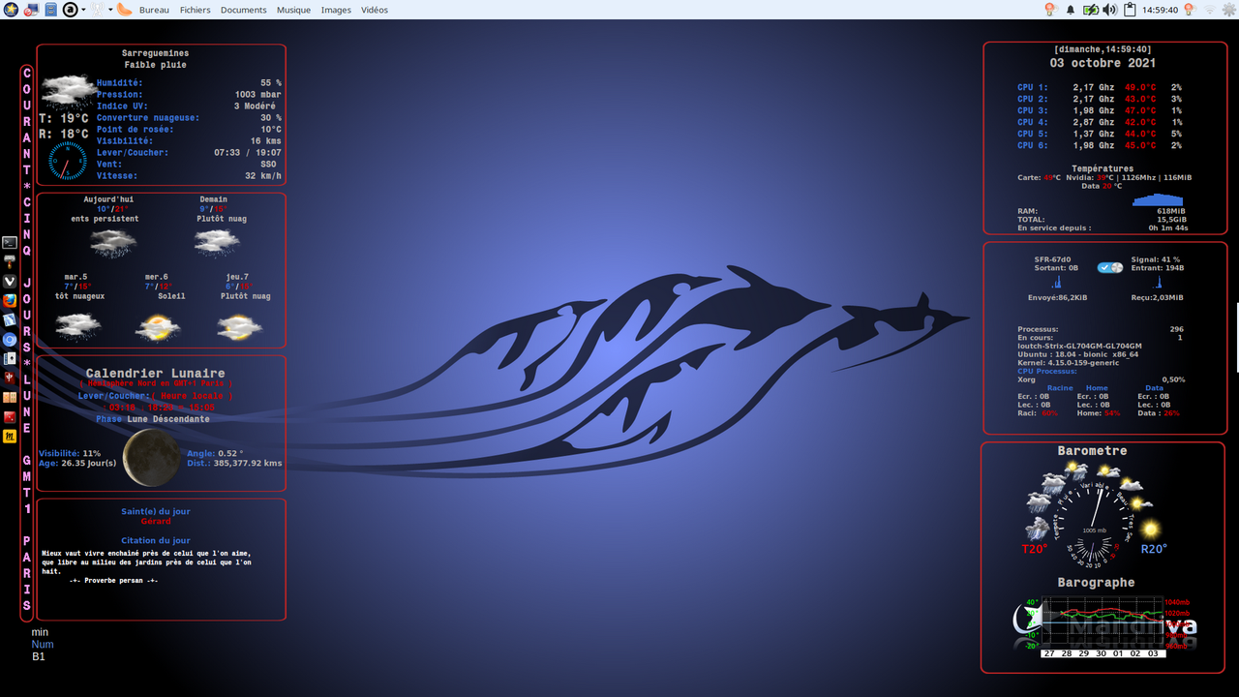Open the Vidéos shortcut in top panel
This screenshot has width=1239, height=697.
(x=375, y=10)
